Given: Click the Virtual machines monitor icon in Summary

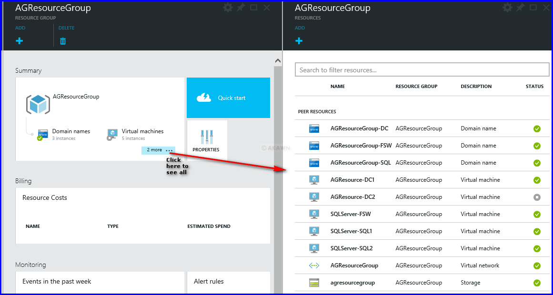Looking at the screenshot, I should pos(112,135).
